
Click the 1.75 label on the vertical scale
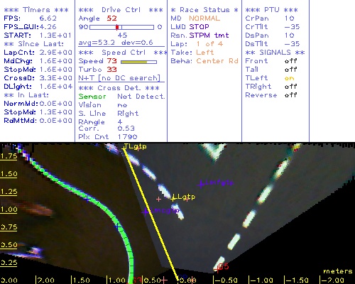click(x=9, y=156)
